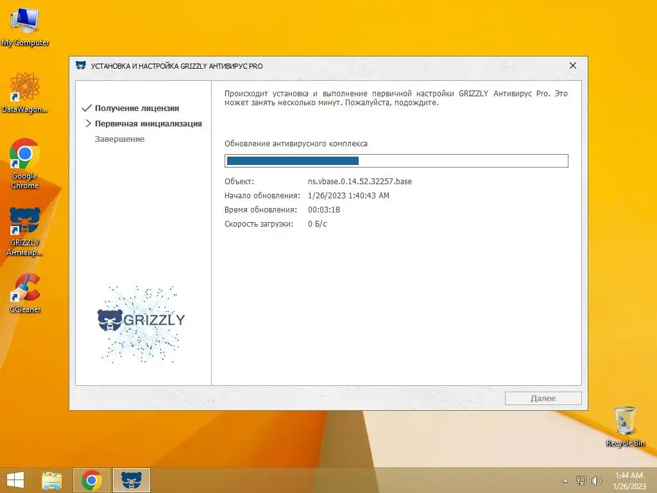The width and height of the screenshot is (657, 493).
Task: Click the УСТАНОВКА И НАСТРОЙКА title text
Action: 177,66
